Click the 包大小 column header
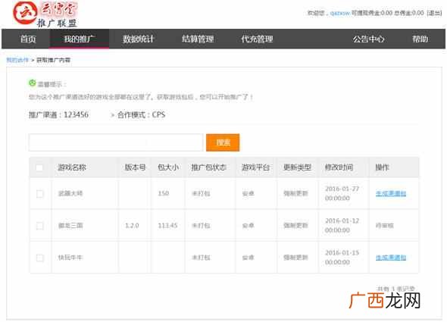 (x=168, y=167)
